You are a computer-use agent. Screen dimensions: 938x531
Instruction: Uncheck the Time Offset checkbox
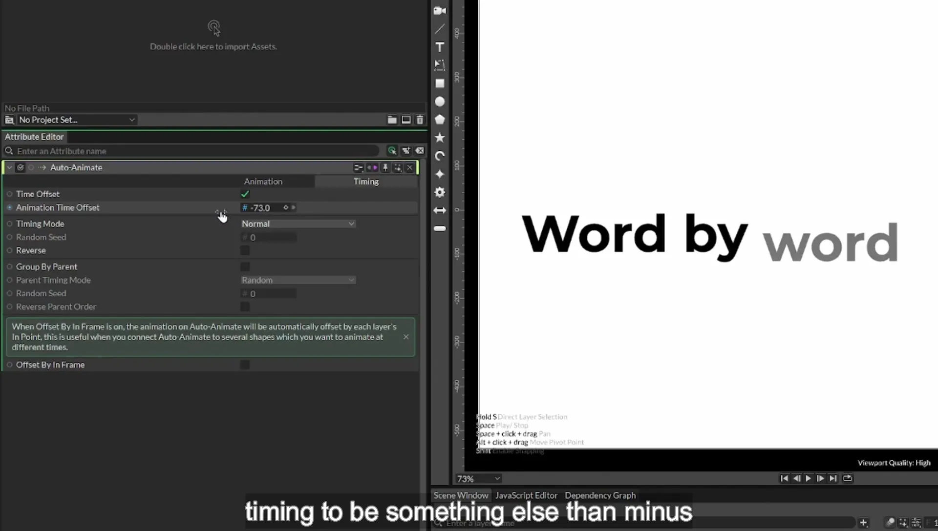pyautogui.click(x=245, y=194)
